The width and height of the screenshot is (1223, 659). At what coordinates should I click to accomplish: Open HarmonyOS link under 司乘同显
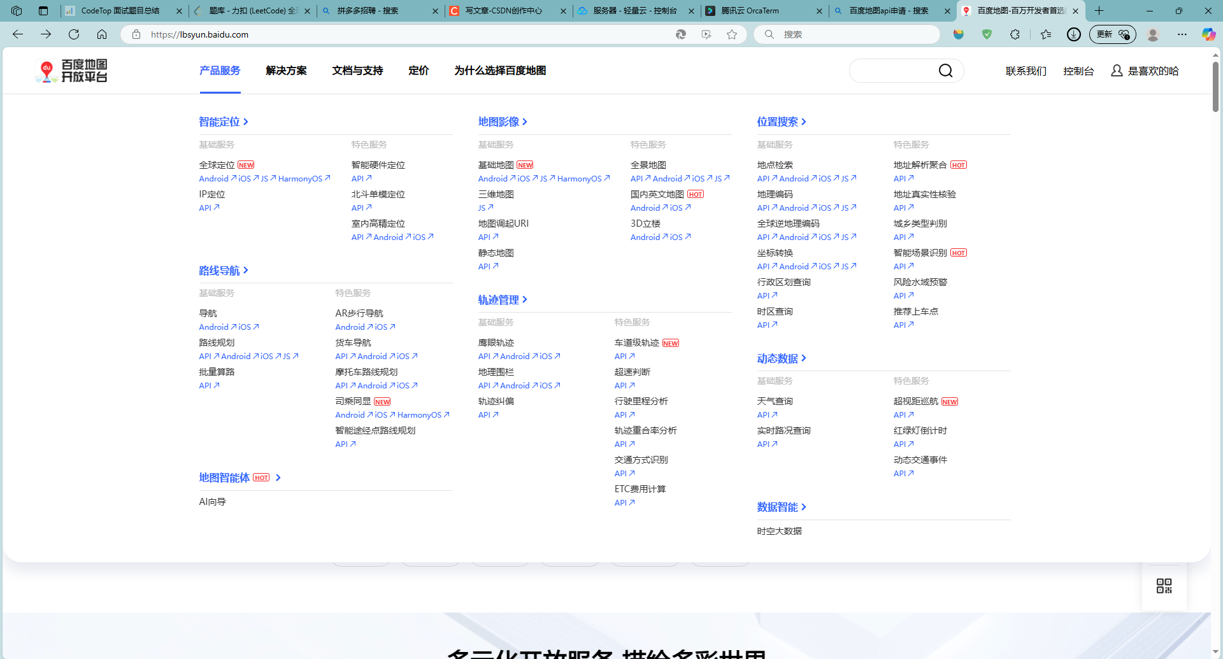coord(423,415)
